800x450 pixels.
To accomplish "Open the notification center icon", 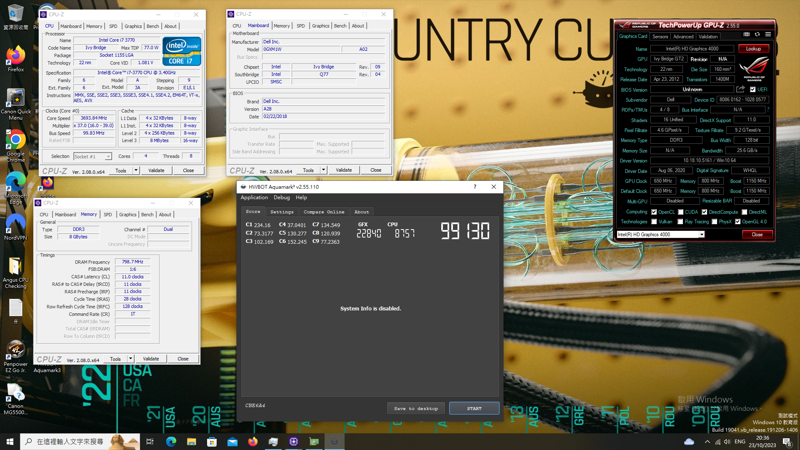I will coord(787,442).
